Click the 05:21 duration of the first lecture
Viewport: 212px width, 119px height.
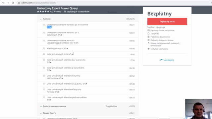[132, 25]
